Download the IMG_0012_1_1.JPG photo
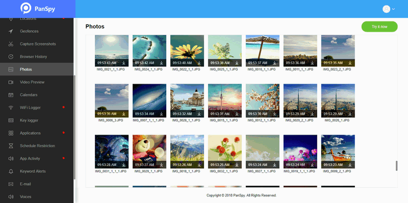This screenshot has width=408, height=203. point(275,114)
